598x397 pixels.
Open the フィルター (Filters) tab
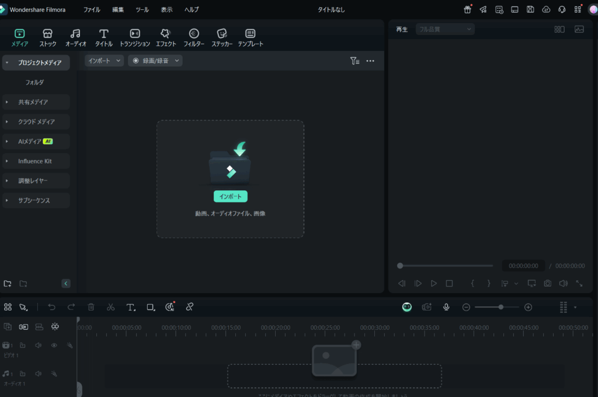[194, 38]
